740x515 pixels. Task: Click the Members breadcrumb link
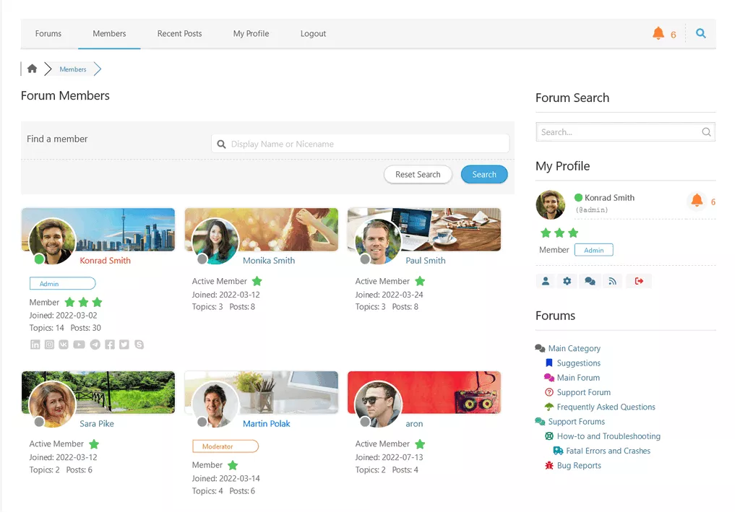(x=73, y=69)
